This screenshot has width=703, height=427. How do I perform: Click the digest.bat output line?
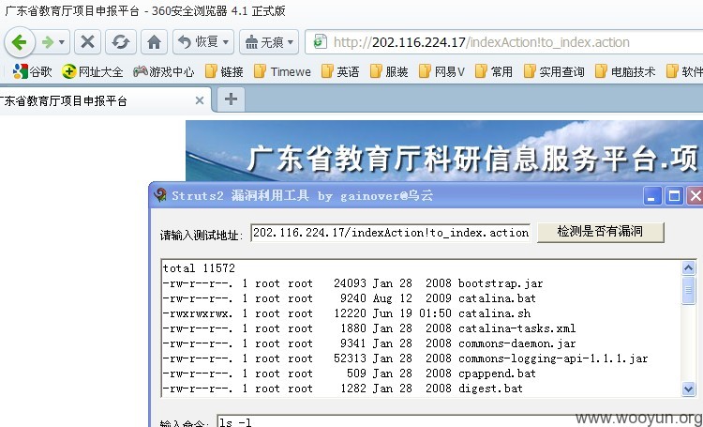pyautogui.click(x=342, y=389)
